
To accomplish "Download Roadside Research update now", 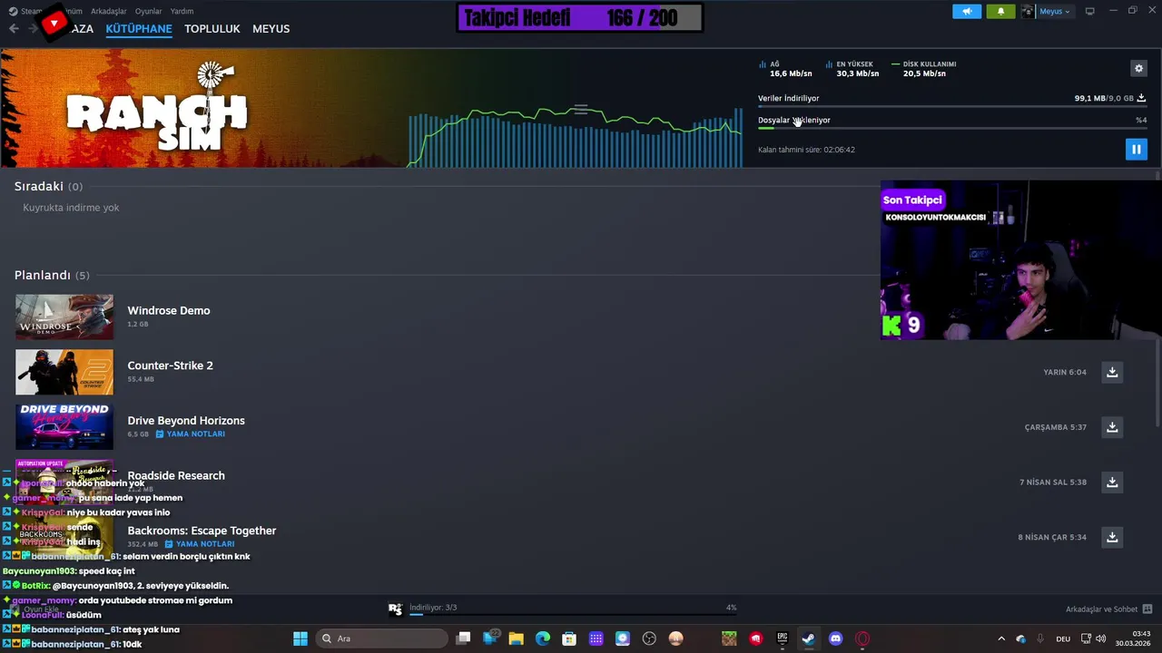I will (1112, 482).
